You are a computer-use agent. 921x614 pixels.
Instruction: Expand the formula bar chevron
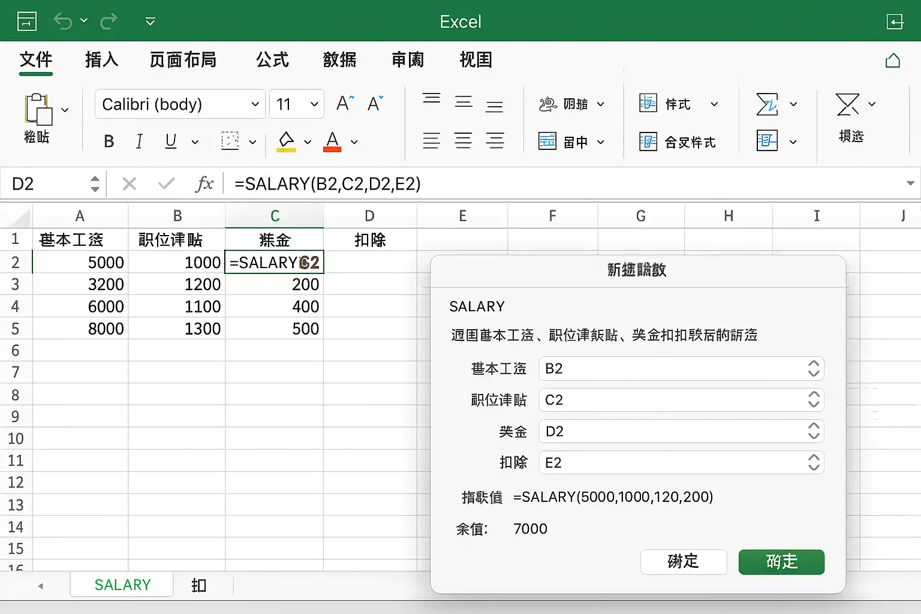tap(910, 183)
